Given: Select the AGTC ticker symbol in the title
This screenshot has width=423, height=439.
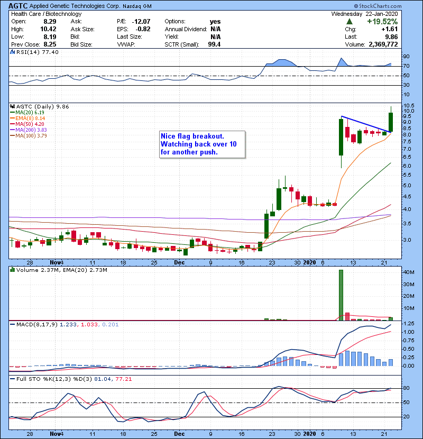Looking at the screenshot, I should (18, 6).
